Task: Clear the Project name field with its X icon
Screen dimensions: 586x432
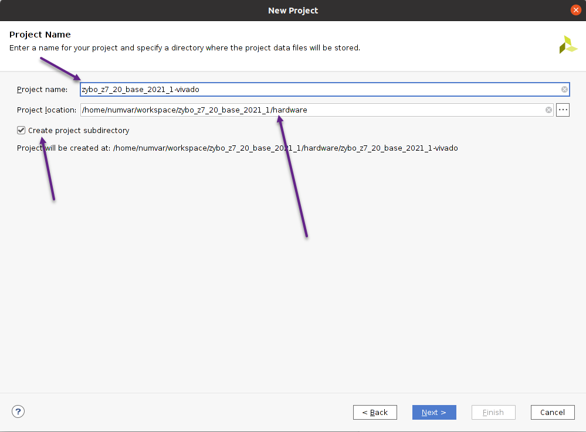Action: [x=564, y=90]
